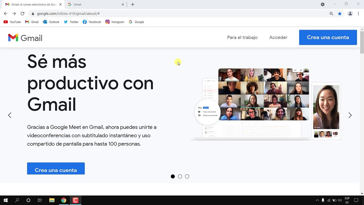
Task: Open File Explorer from the taskbar
Action: coord(52,200)
